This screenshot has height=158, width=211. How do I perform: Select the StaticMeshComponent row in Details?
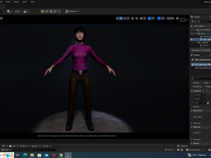[203, 68]
